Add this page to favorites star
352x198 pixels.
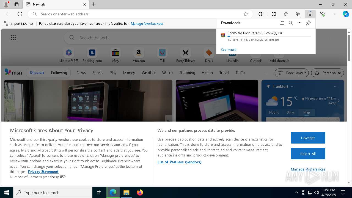pyautogui.click(x=246, y=14)
